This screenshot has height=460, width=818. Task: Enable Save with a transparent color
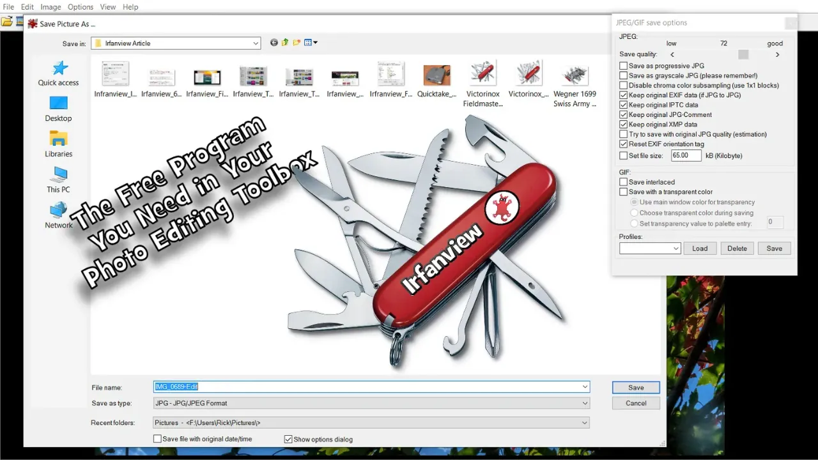tap(624, 192)
